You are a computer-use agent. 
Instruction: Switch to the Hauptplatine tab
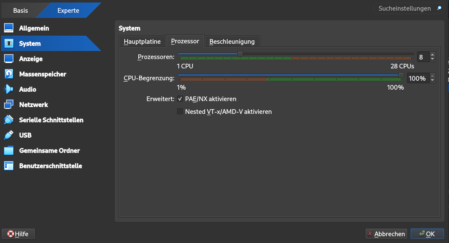pos(142,42)
